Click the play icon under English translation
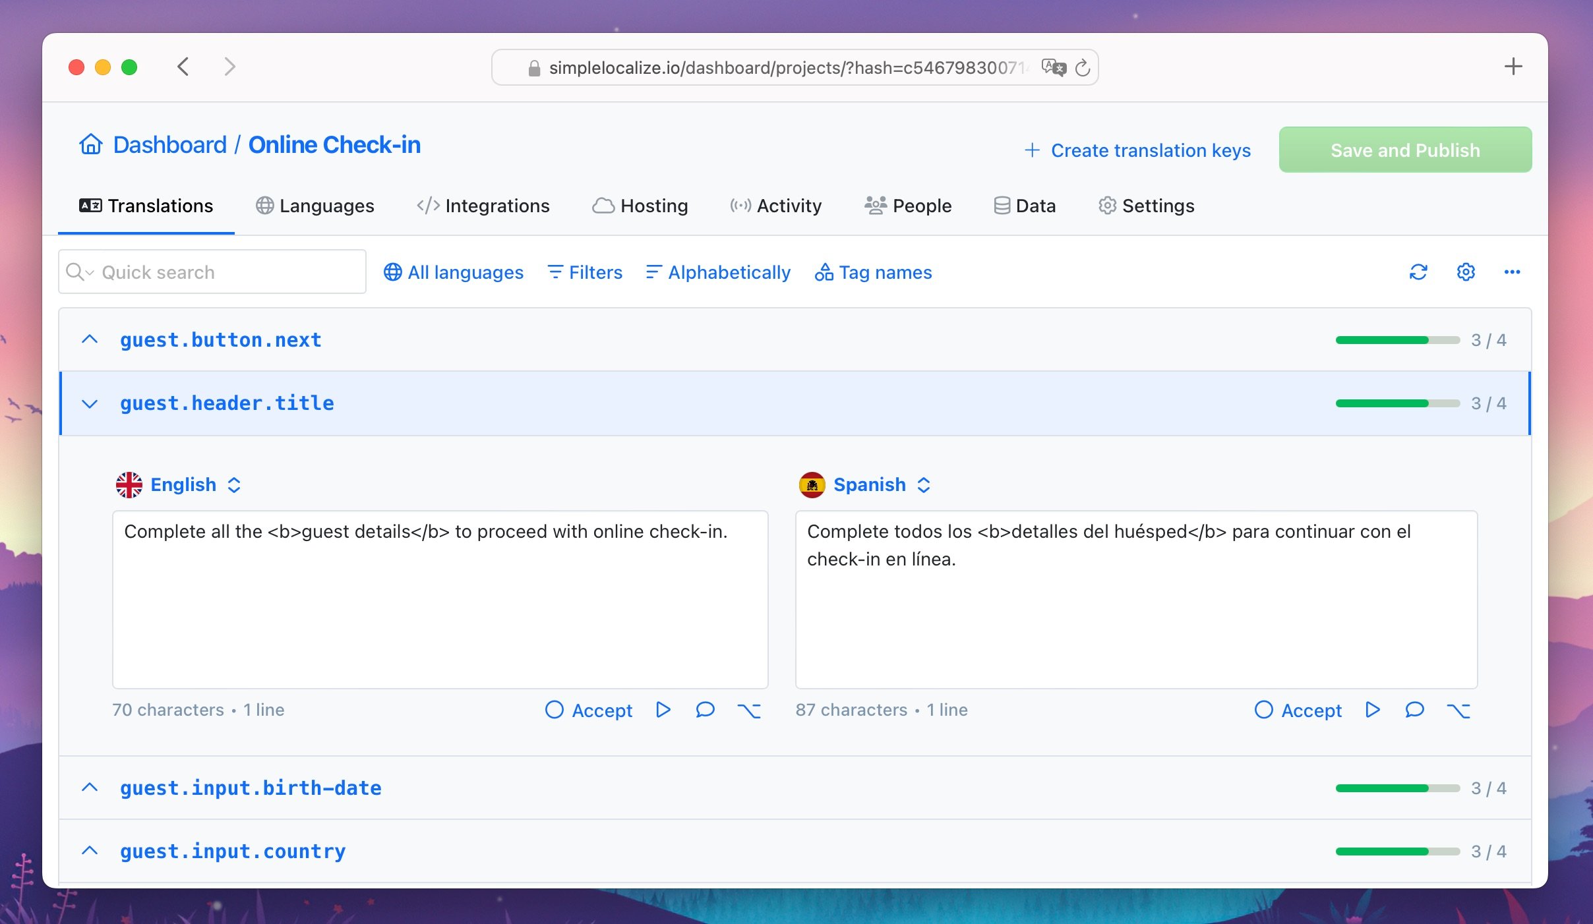The image size is (1593, 924). point(663,709)
